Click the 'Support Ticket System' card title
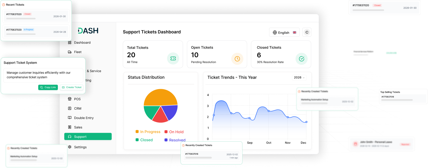Viewport: 428px width, 168px height. point(20,63)
